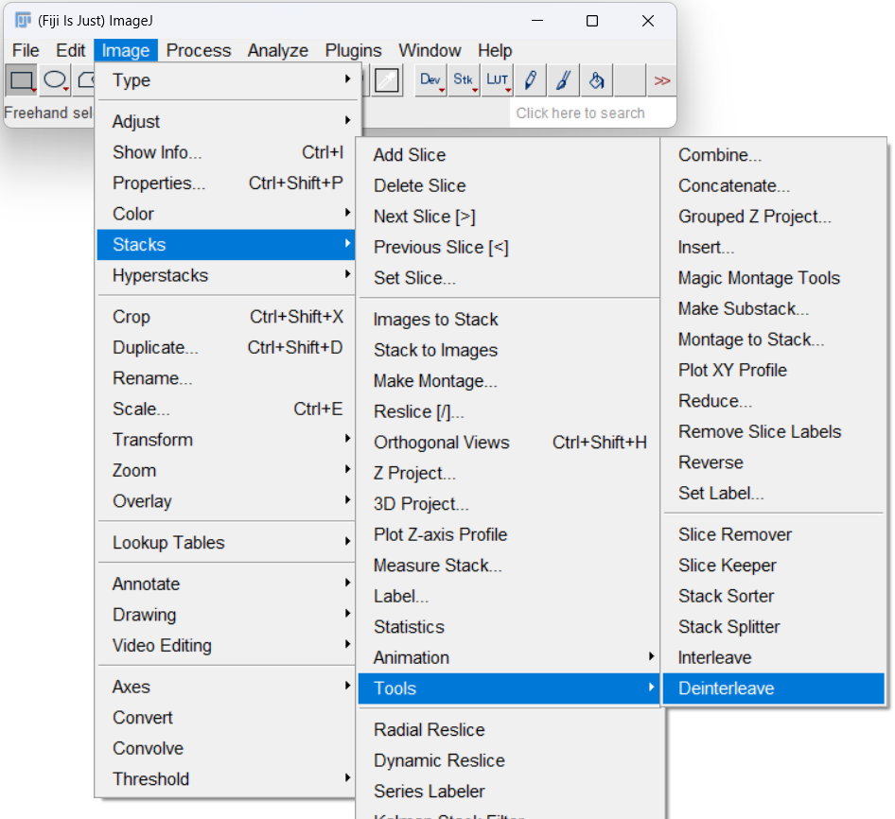The width and height of the screenshot is (895, 819).
Task: Choose Delete Slice entry
Action: point(509,185)
